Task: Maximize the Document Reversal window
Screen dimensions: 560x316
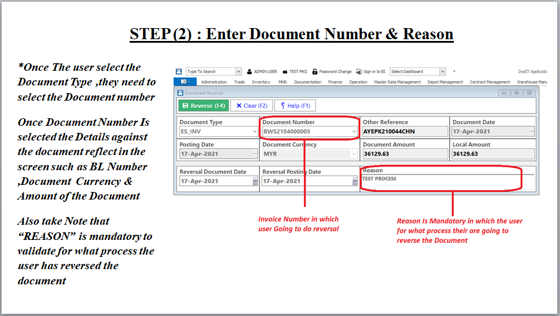Action: coord(517,93)
